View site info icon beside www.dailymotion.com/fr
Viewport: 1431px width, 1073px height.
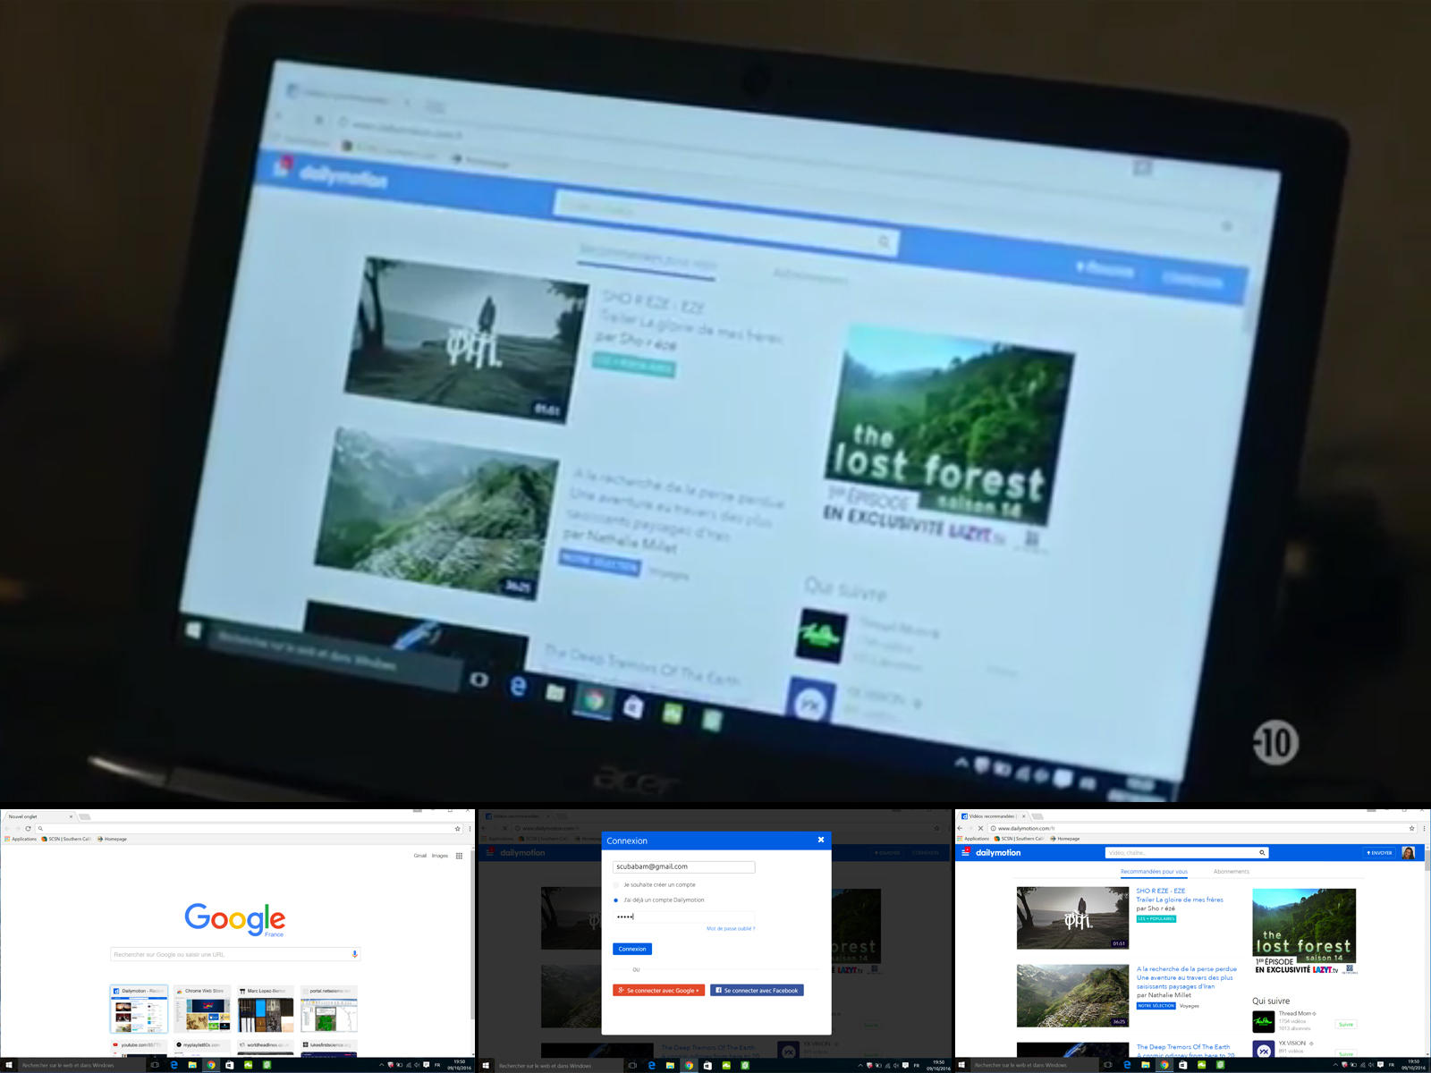993,828
